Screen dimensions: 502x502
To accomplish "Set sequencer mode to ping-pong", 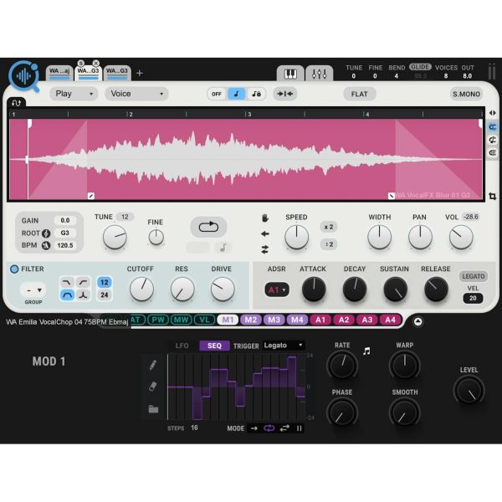I will click(x=284, y=428).
